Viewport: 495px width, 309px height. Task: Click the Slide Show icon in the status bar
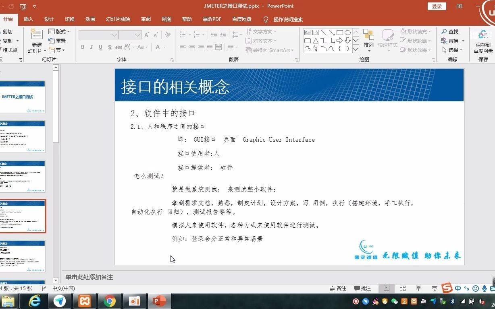pyautogui.click(x=435, y=288)
